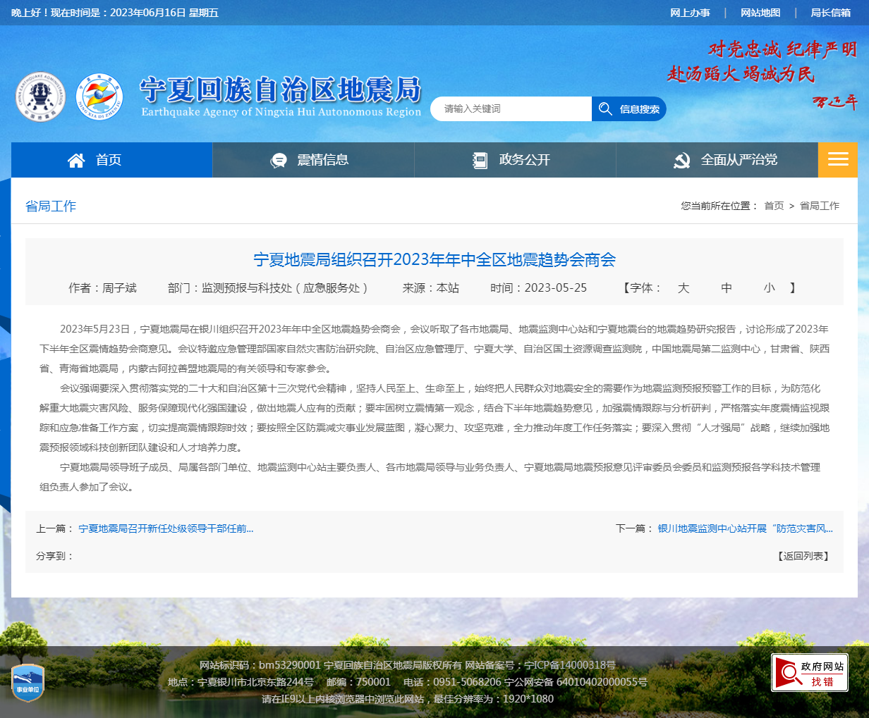Click the speech bubble icon beside 震情信息

click(279, 160)
